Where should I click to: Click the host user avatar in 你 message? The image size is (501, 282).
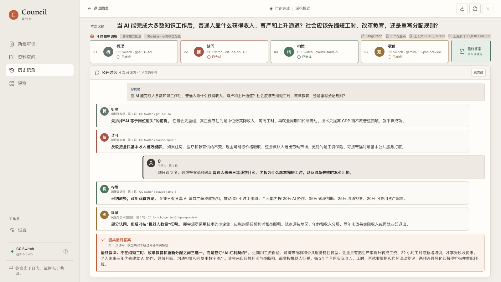click(x=151, y=163)
